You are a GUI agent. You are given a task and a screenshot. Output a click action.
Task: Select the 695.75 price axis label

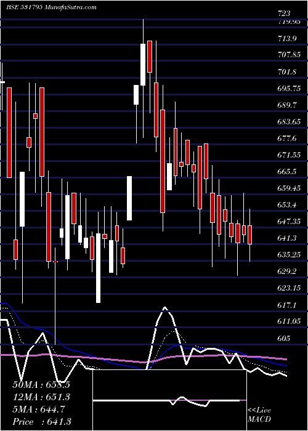pos(288,89)
